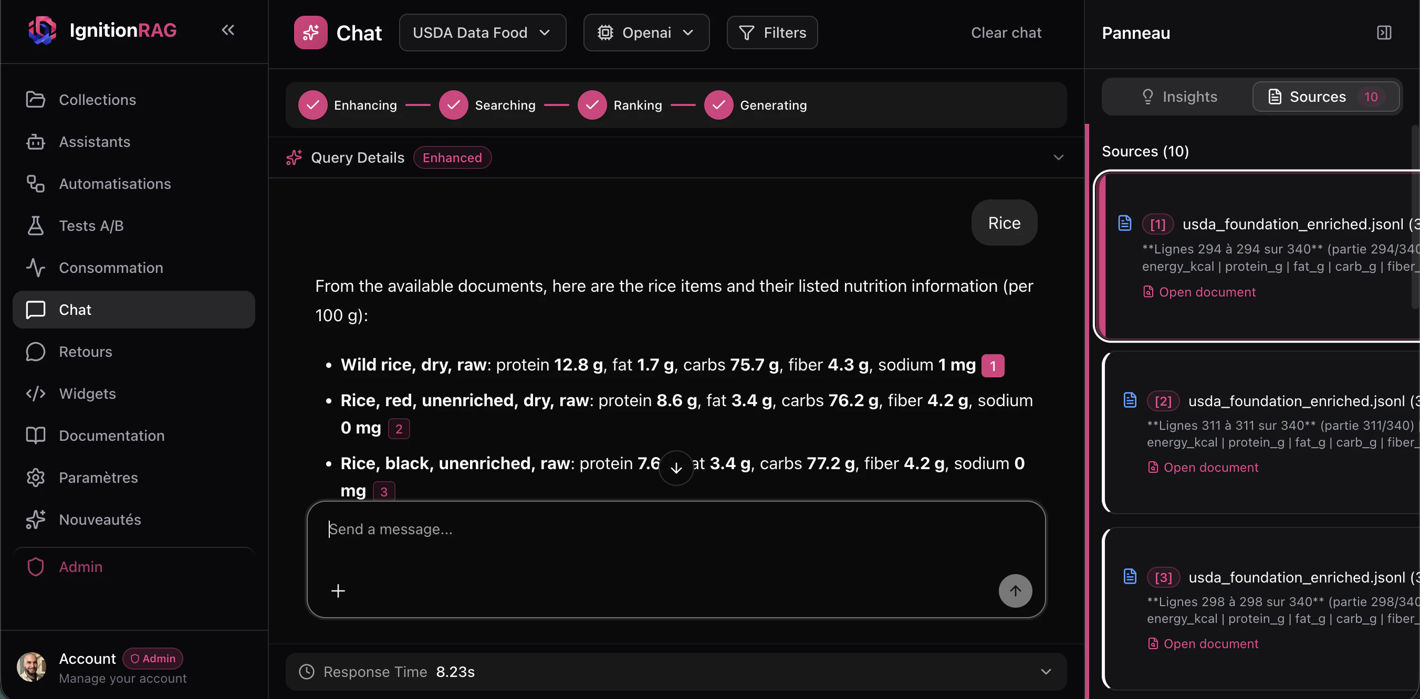
Task: Open Collections in the sidebar
Action: 97,100
